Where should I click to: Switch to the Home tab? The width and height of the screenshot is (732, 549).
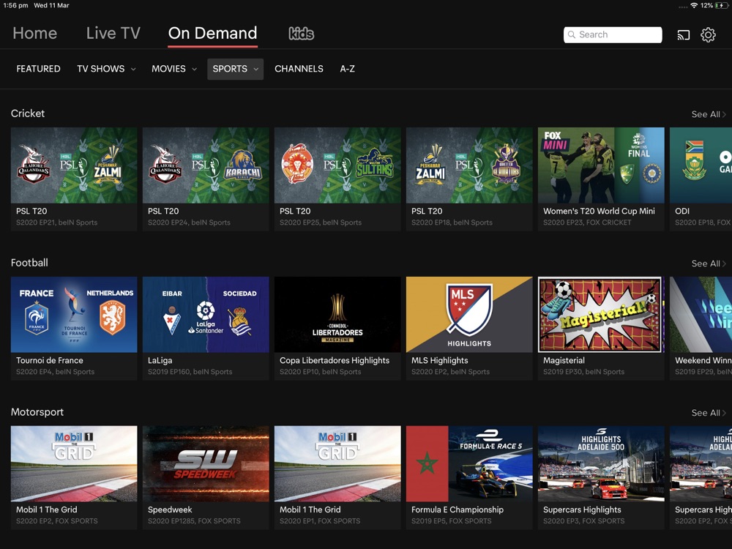pos(35,33)
